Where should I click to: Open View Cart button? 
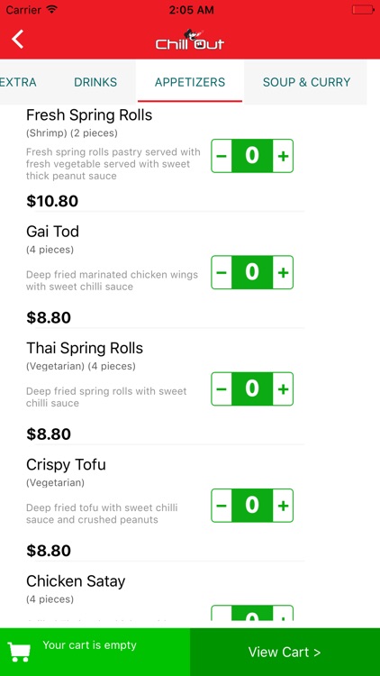tap(285, 652)
